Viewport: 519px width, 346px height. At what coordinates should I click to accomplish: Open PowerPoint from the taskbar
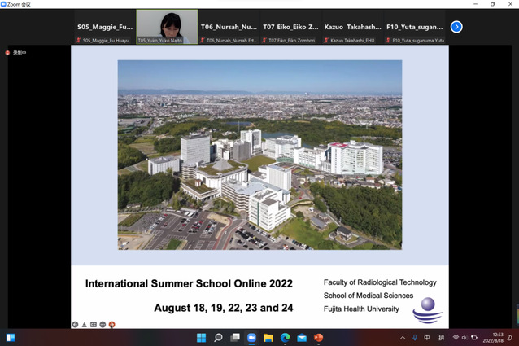(319, 337)
